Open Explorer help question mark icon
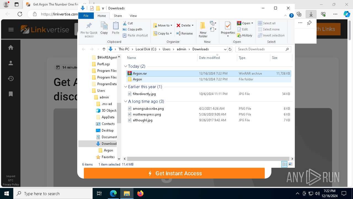This screenshot has width=353, height=199. (291, 16)
